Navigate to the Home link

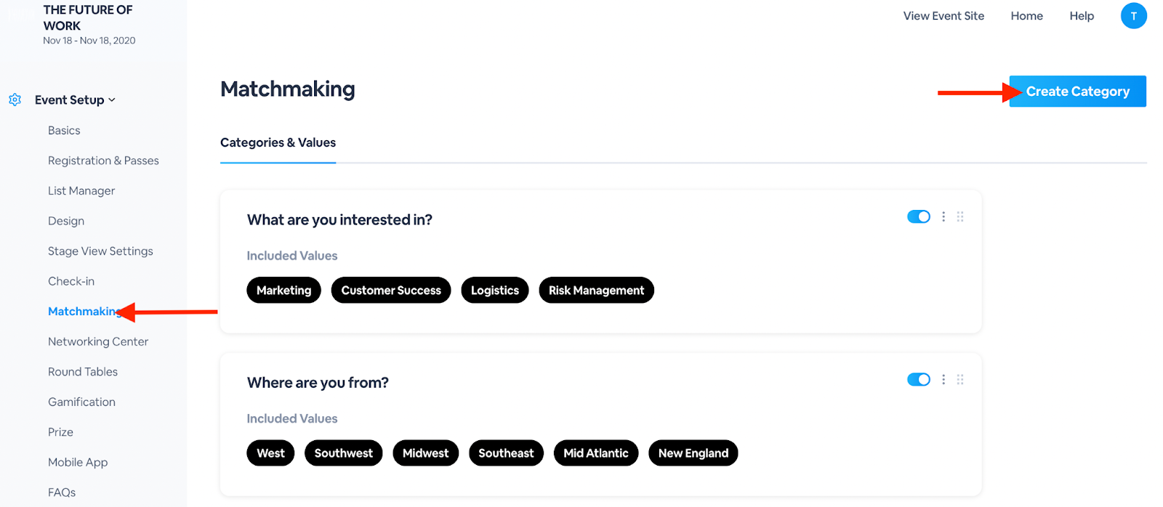click(1026, 16)
